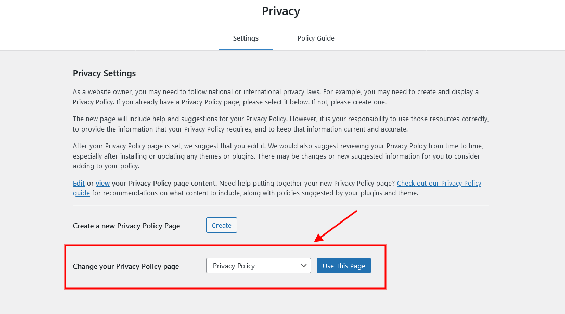The width and height of the screenshot is (565, 314).
Task: Click the paragraph starting 'The new page will include'
Action: click(281, 124)
